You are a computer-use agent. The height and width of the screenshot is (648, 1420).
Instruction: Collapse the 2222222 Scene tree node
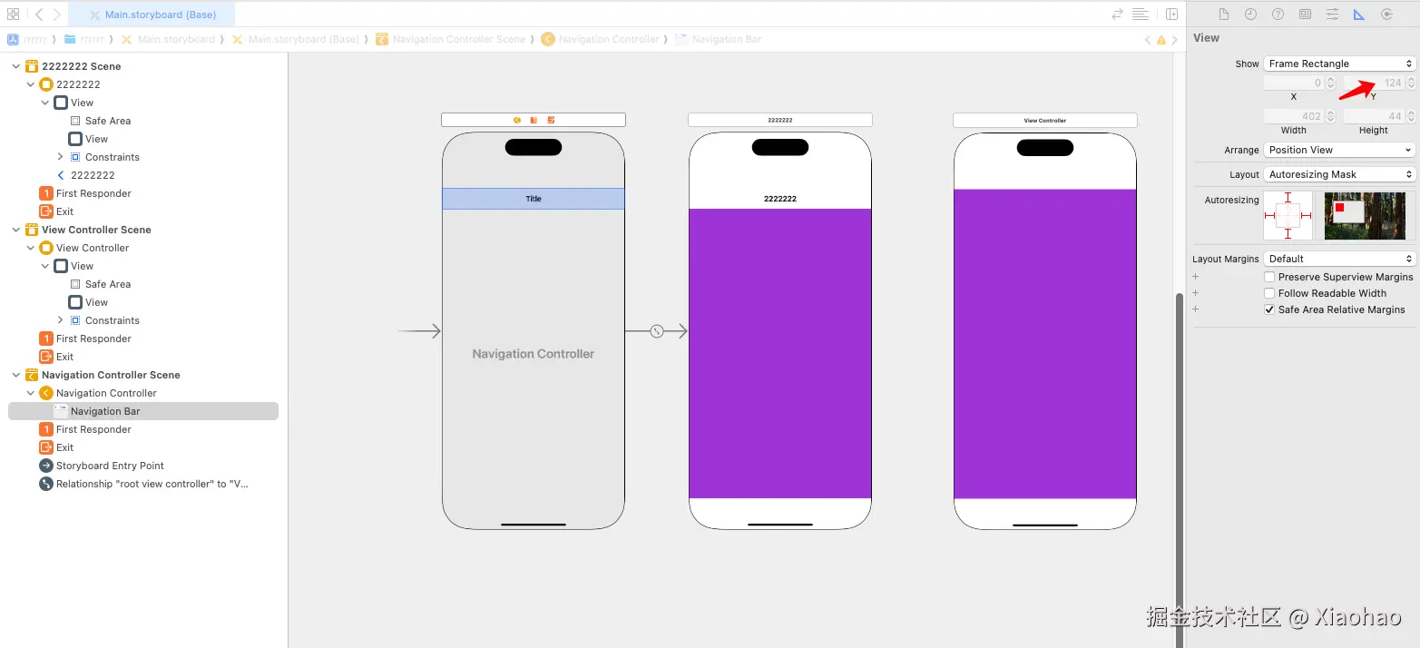[x=16, y=66]
